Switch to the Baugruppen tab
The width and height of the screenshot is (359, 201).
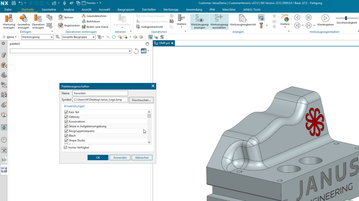[x=126, y=10]
